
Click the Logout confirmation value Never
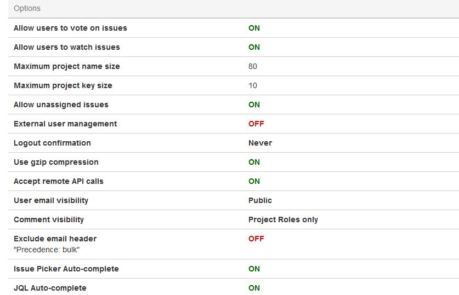click(x=260, y=143)
